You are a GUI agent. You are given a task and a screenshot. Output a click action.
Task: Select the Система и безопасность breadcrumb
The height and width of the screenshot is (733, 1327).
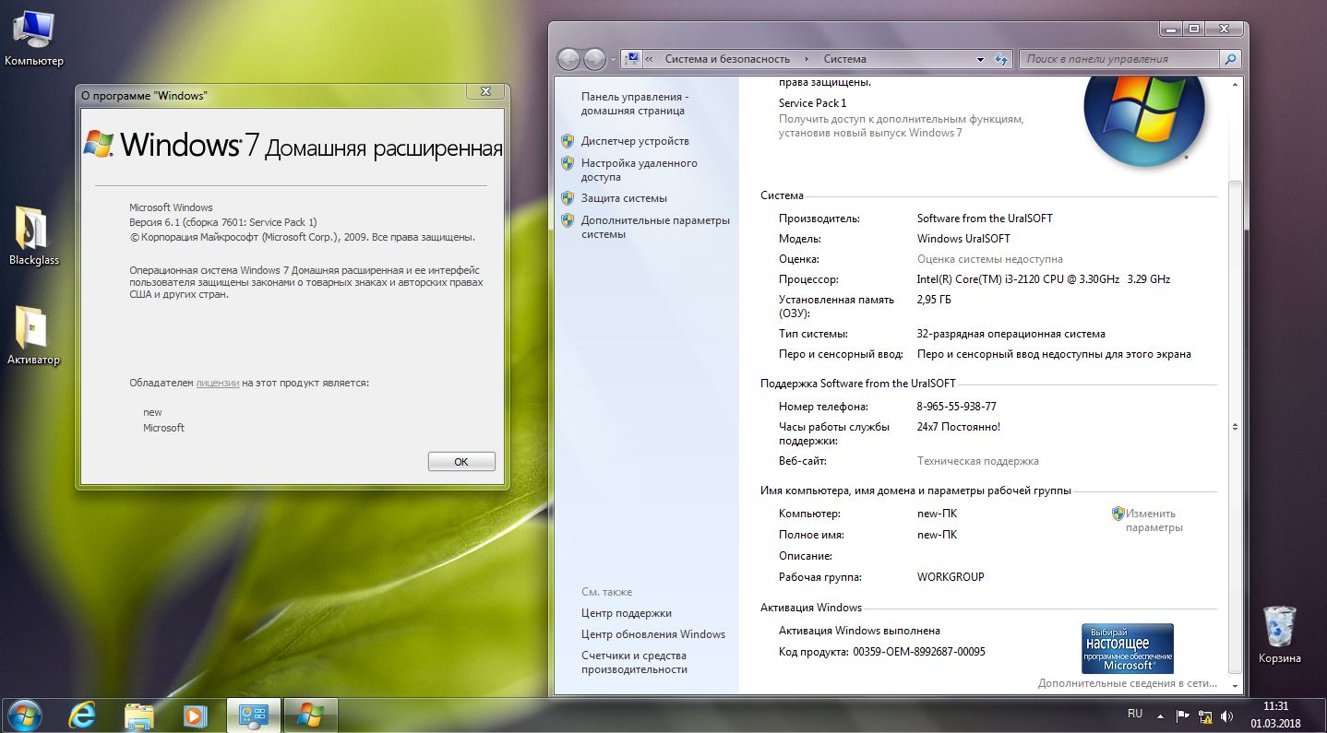727,59
